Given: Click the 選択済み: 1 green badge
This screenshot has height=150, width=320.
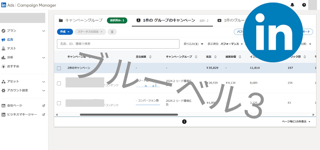Looking at the screenshot, I should click(x=117, y=20).
